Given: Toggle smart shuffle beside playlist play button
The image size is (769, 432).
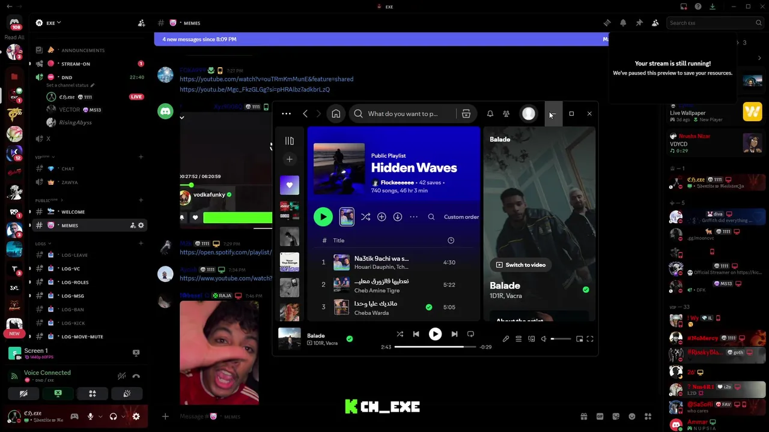Looking at the screenshot, I should [x=365, y=217].
